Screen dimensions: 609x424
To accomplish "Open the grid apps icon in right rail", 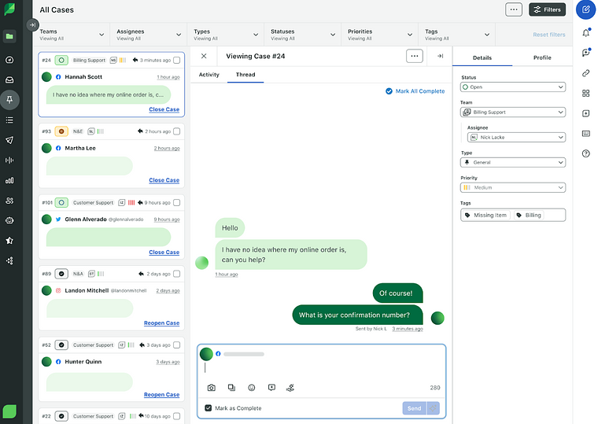I will pyautogui.click(x=585, y=93).
